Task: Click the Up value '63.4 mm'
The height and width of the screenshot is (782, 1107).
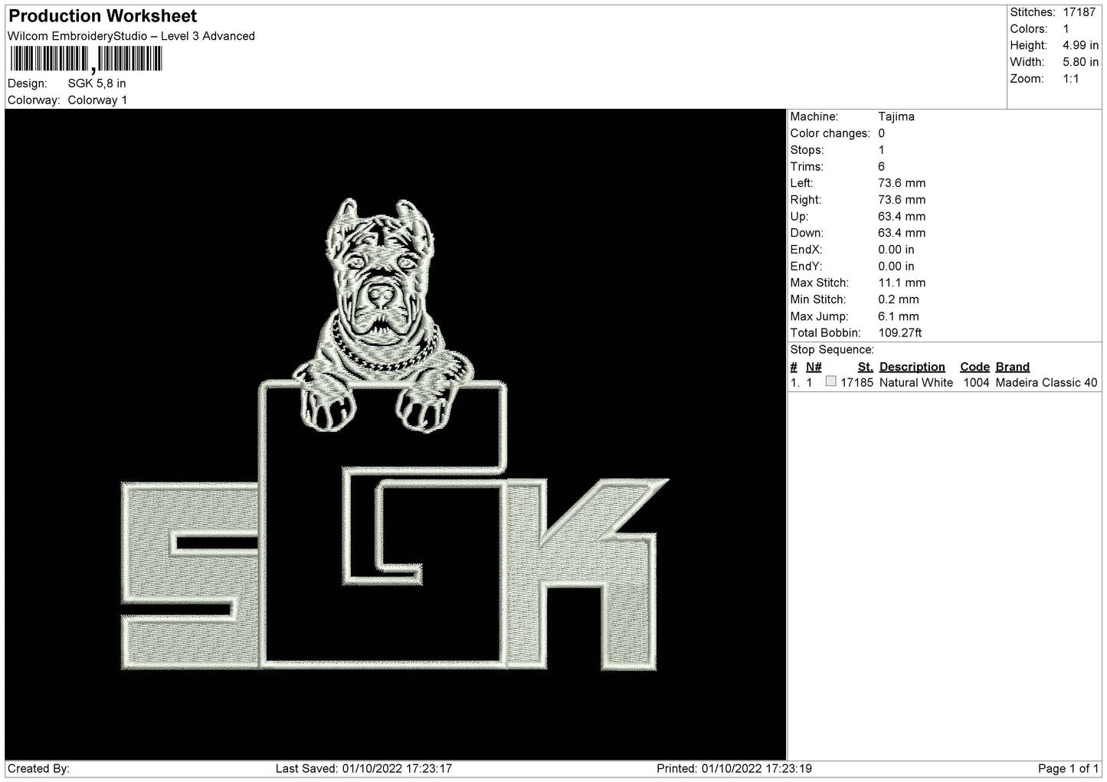Action: click(x=902, y=217)
